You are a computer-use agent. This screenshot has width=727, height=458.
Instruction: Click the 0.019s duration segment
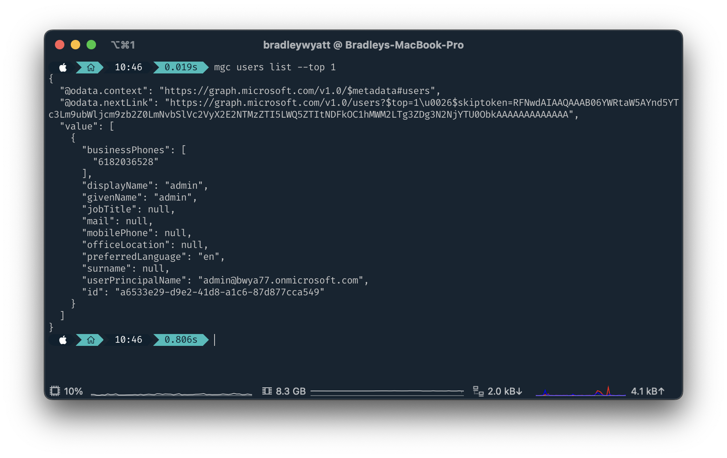(x=181, y=68)
